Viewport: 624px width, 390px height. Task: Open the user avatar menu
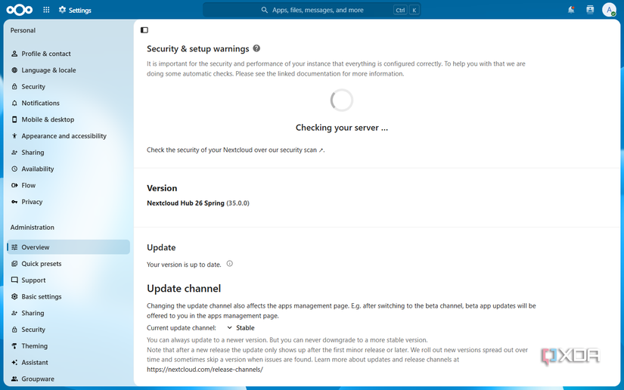[609, 10]
